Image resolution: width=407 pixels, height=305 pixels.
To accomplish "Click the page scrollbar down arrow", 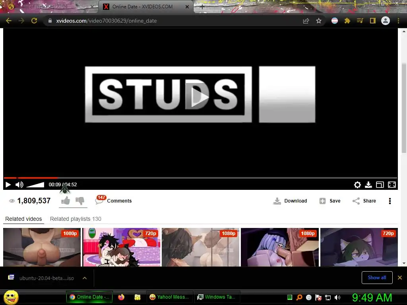I will click(x=404, y=263).
